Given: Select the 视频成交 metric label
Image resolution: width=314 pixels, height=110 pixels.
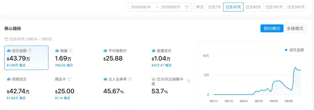Looking at the screenshot, I should [19, 79].
